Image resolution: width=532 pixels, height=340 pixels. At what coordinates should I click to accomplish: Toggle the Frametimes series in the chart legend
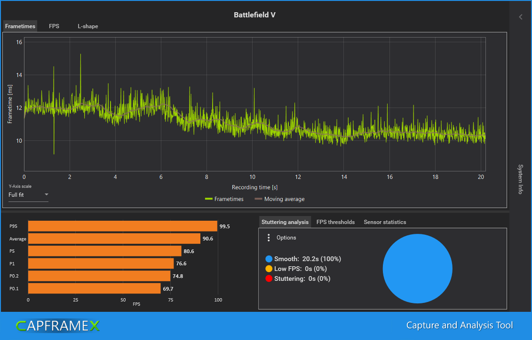[x=224, y=199]
